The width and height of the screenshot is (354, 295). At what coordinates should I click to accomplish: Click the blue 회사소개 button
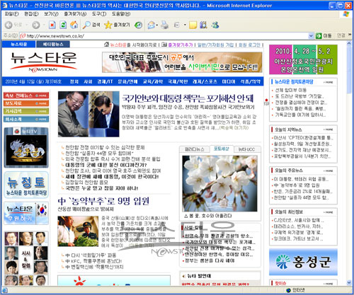26,119
